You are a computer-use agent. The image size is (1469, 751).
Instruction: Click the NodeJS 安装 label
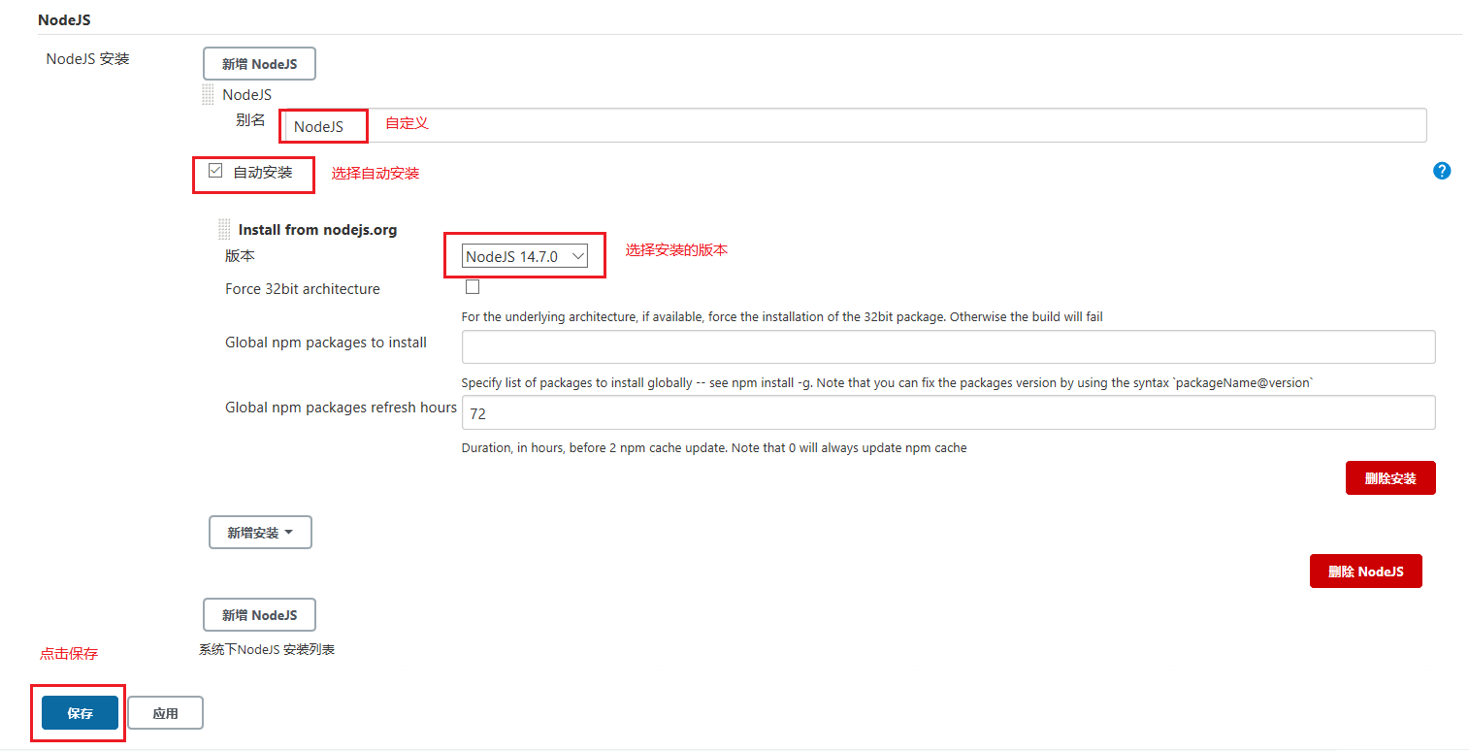pos(87,59)
